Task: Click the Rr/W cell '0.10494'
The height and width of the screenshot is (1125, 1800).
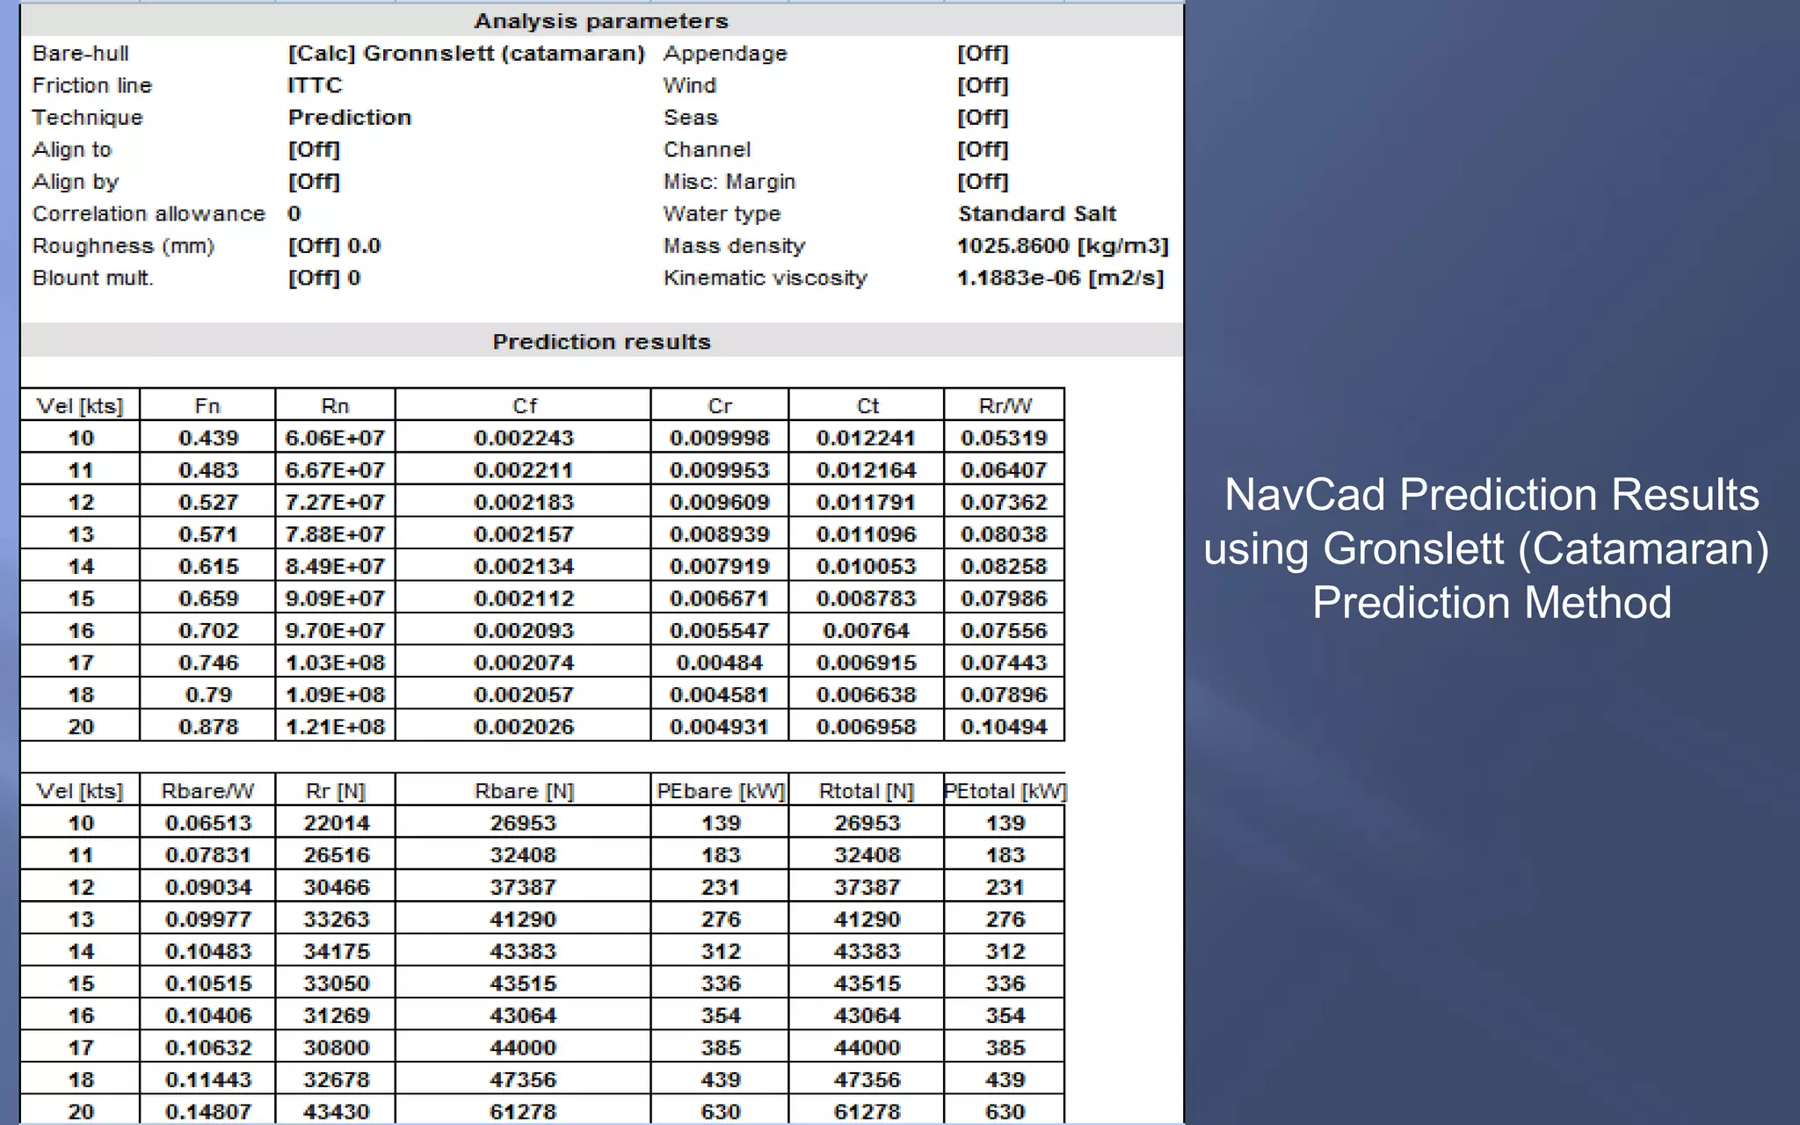Action: point(1004,727)
